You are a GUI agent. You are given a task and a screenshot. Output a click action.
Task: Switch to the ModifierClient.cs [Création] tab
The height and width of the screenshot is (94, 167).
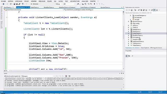(67, 7)
